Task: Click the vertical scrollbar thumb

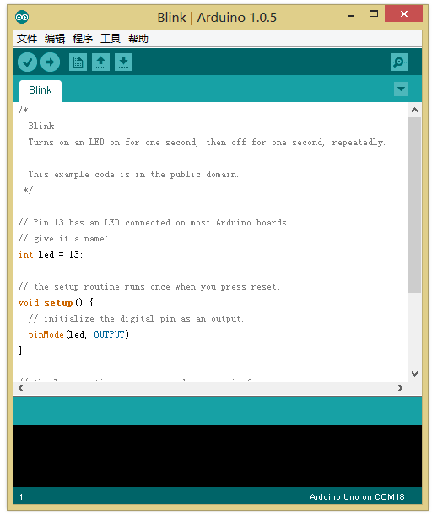Action: [x=414, y=204]
